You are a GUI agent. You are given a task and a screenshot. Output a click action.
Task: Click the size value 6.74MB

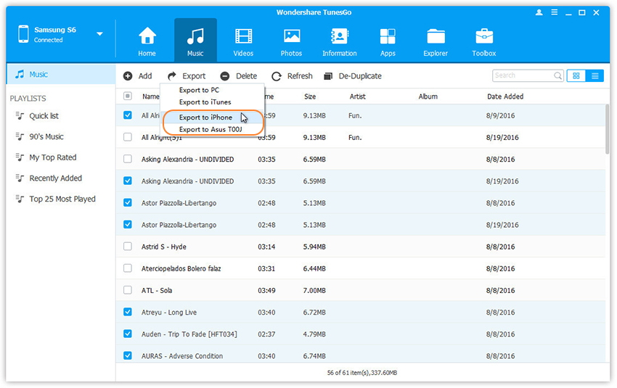click(314, 356)
